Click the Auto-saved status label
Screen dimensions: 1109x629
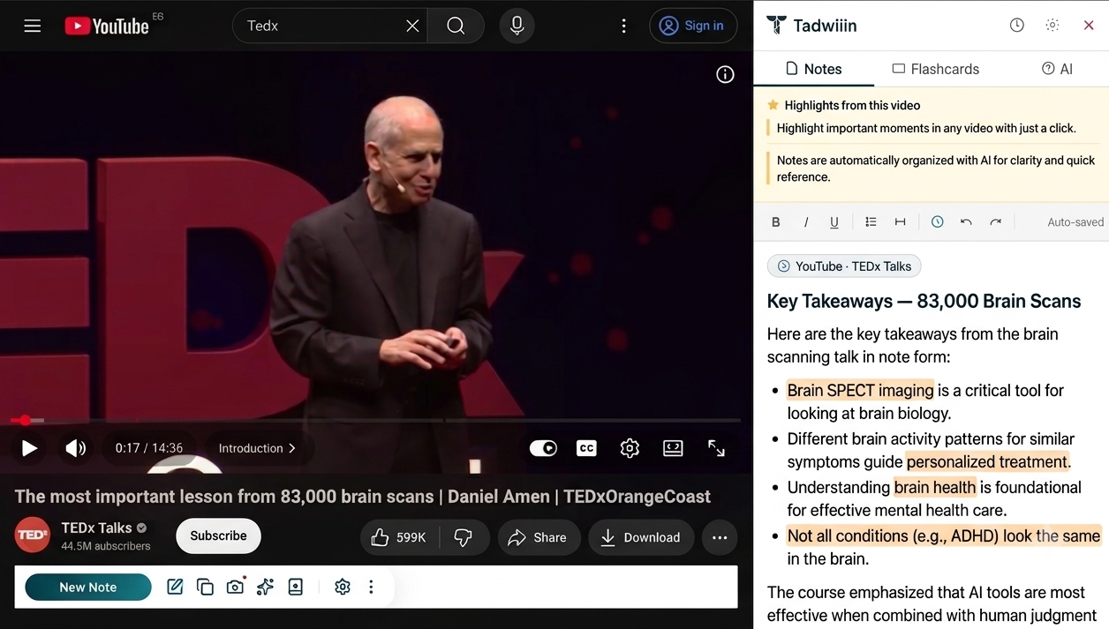tap(1075, 222)
